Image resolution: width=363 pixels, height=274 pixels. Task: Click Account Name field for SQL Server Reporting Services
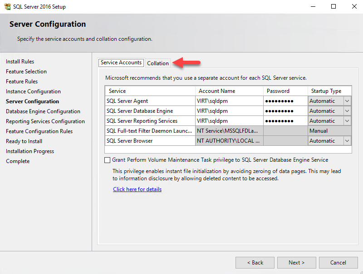point(229,121)
